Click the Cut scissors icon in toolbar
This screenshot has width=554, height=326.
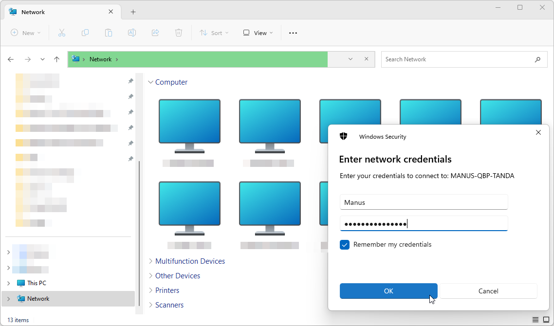pyautogui.click(x=62, y=33)
